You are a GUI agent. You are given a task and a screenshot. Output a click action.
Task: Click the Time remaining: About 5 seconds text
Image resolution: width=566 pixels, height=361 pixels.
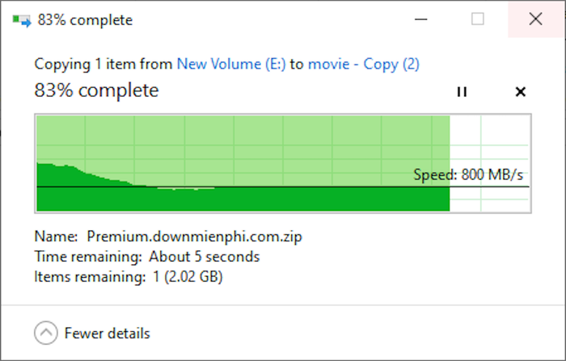[147, 257]
